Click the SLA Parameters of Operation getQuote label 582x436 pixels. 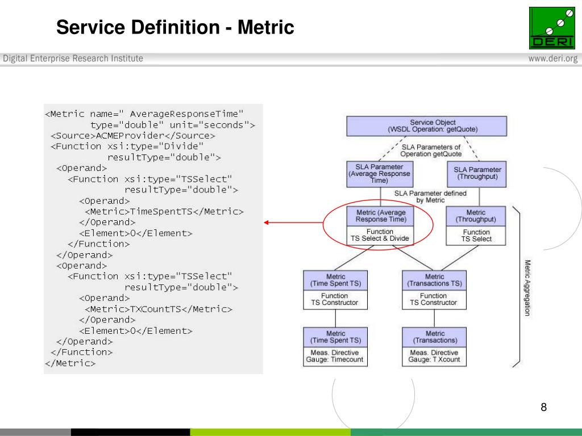[x=431, y=150]
